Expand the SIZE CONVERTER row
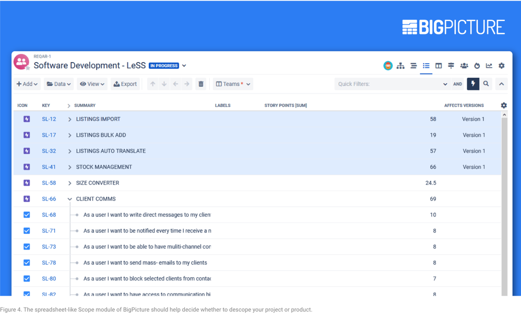Image resolution: width=521 pixels, height=317 pixels. coord(69,183)
